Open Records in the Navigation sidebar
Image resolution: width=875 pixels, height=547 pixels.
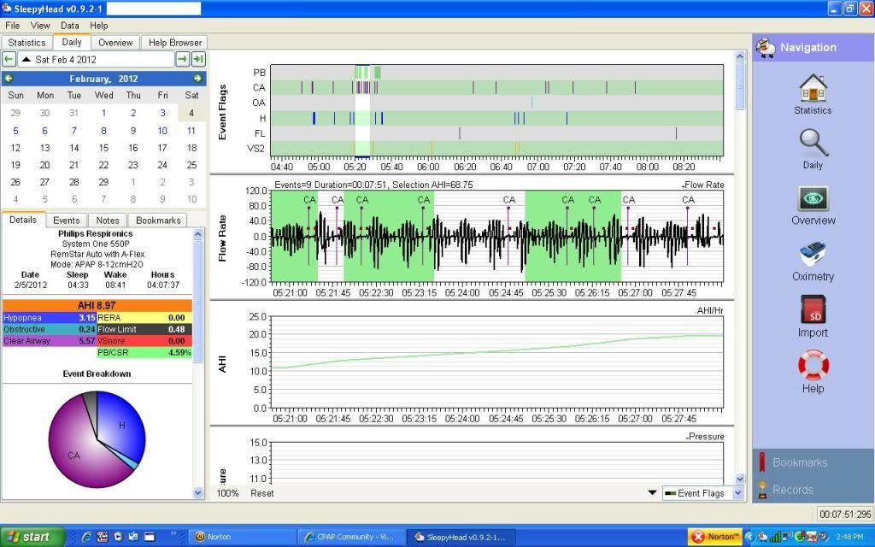coord(792,490)
